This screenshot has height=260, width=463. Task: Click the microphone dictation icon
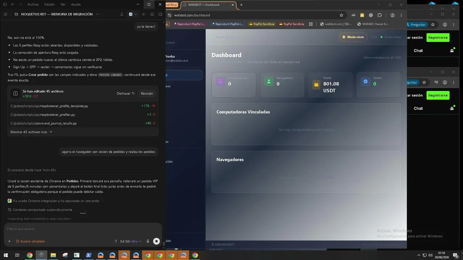tap(148, 241)
